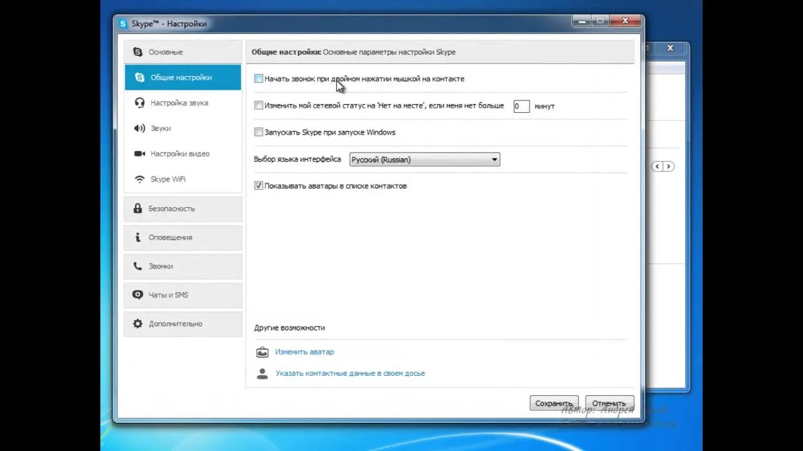Enable Запускать Skype при запуске Windows

click(258, 132)
